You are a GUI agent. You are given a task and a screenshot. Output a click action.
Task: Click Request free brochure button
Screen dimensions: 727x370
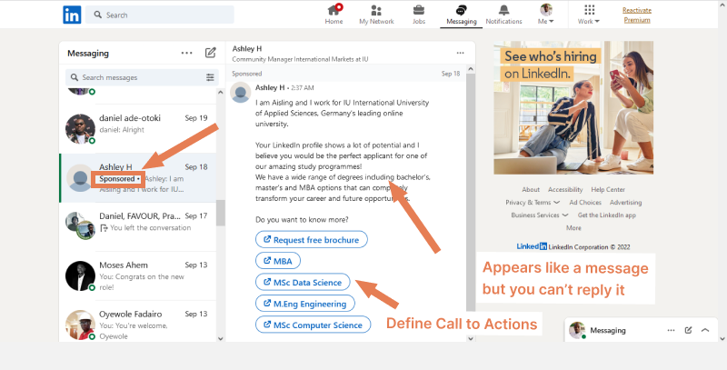(x=312, y=240)
